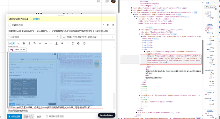The width and height of the screenshot is (220, 119).
Task: Click the flex badge after d-editor-container div
Action: [187, 17]
